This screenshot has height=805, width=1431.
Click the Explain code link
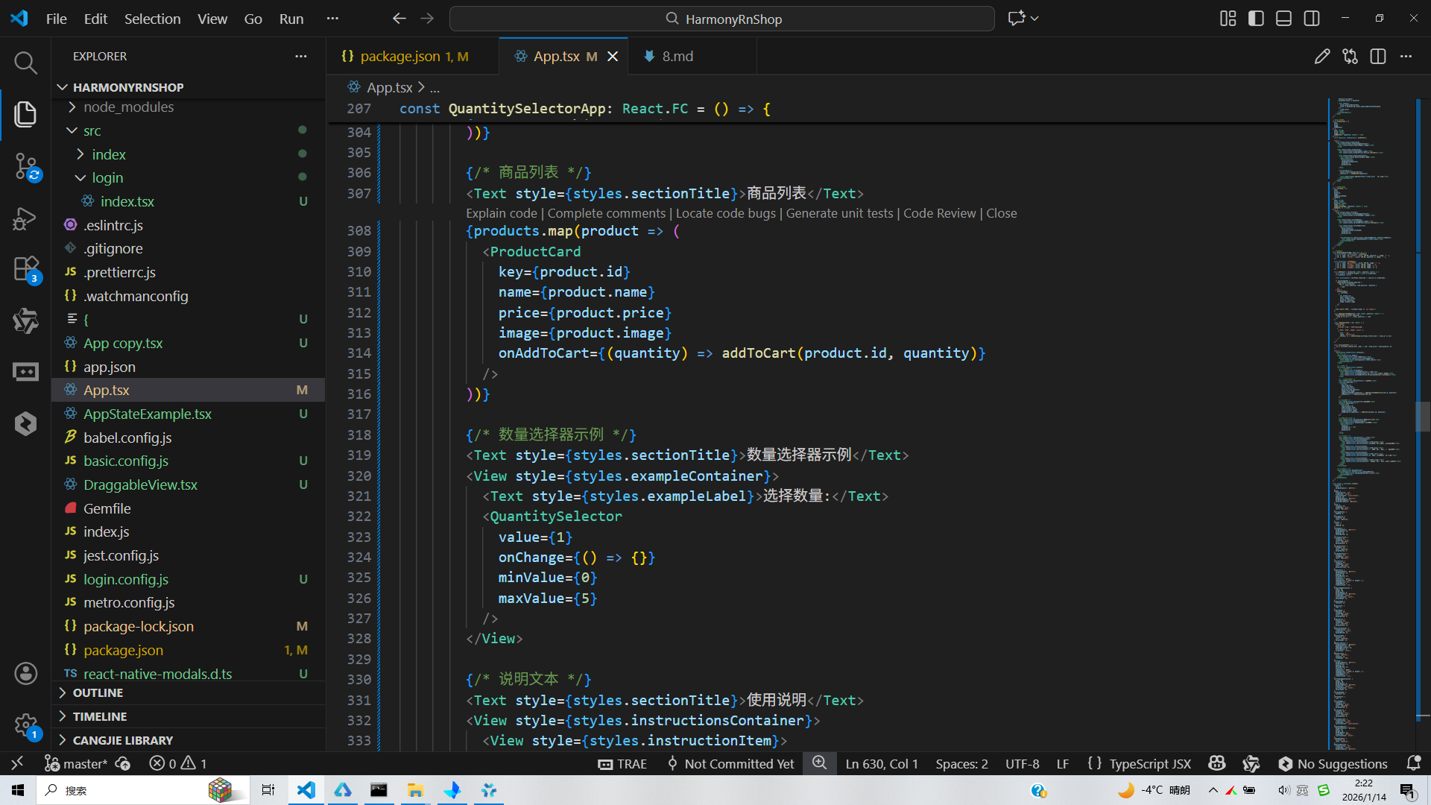pos(501,213)
